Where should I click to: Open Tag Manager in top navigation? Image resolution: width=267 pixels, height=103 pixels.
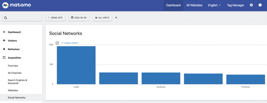pos(235,5)
